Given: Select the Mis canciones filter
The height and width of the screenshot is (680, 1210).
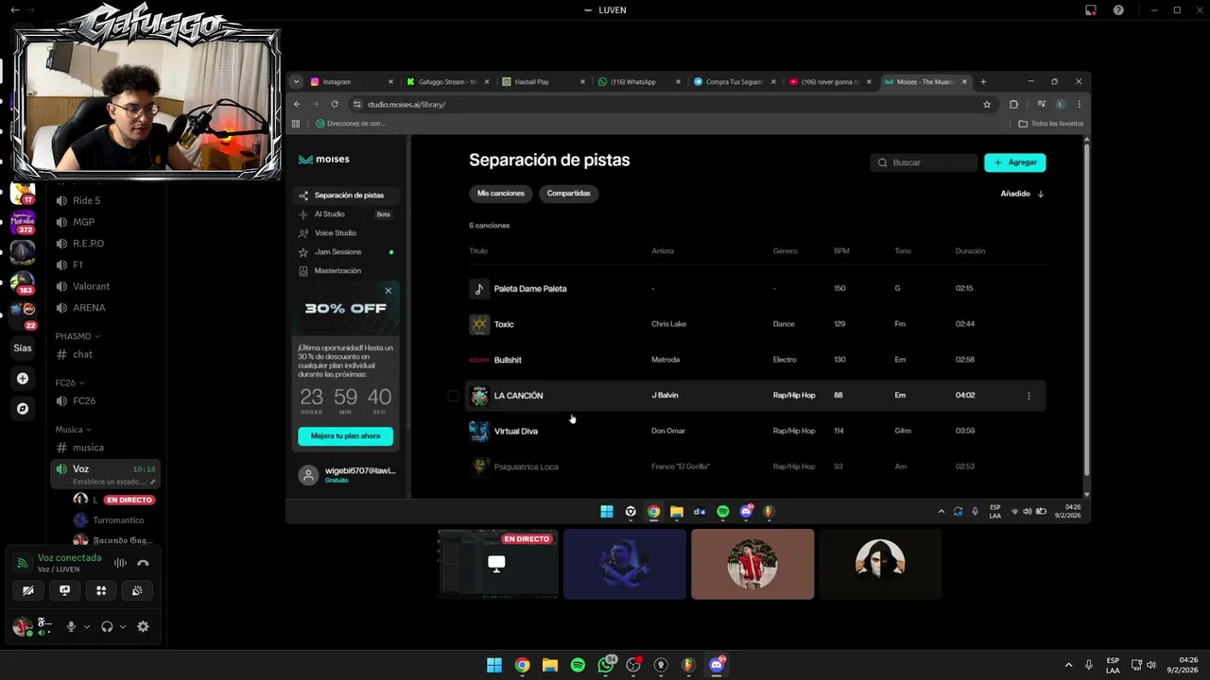Looking at the screenshot, I should 500,194.
